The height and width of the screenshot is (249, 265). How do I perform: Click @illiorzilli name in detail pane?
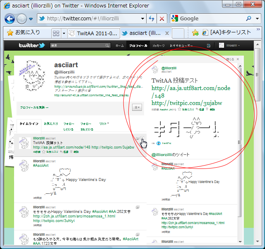tap(169, 68)
